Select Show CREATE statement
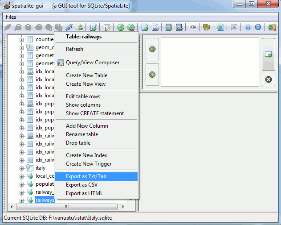This screenshot has width=281, height=225. pyautogui.click(x=97, y=113)
